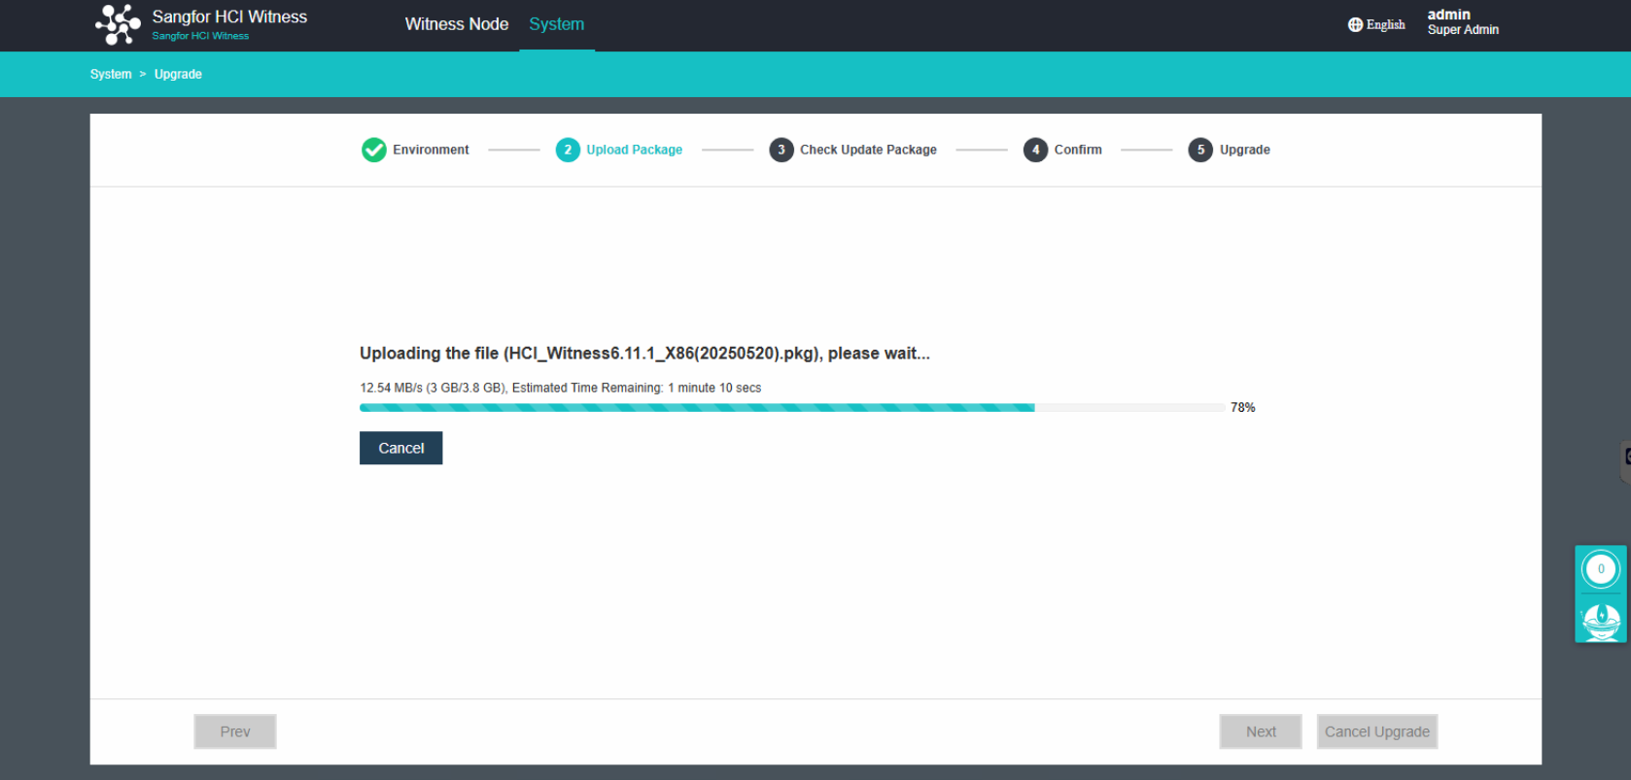Click the Confirm step label
Viewport: 1631px width, 780px height.
coord(1078,150)
